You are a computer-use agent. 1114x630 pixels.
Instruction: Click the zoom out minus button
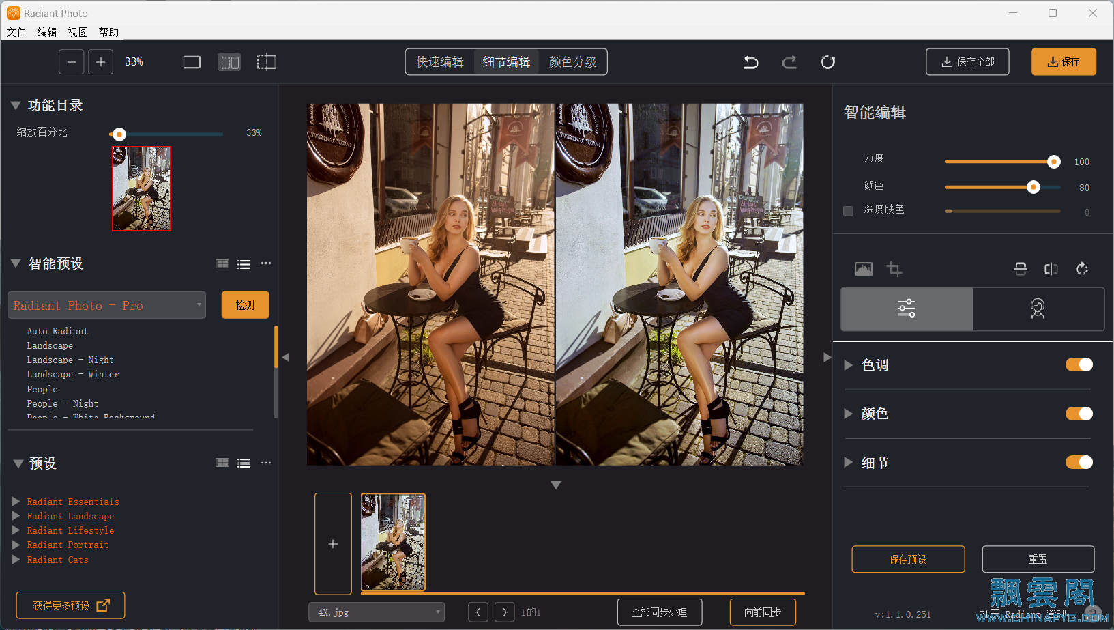tap(72, 62)
